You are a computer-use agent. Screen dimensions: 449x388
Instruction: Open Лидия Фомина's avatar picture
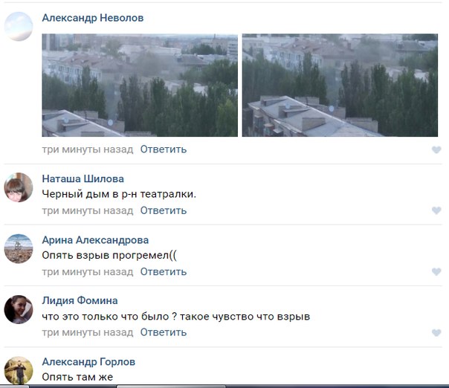[x=19, y=309]
